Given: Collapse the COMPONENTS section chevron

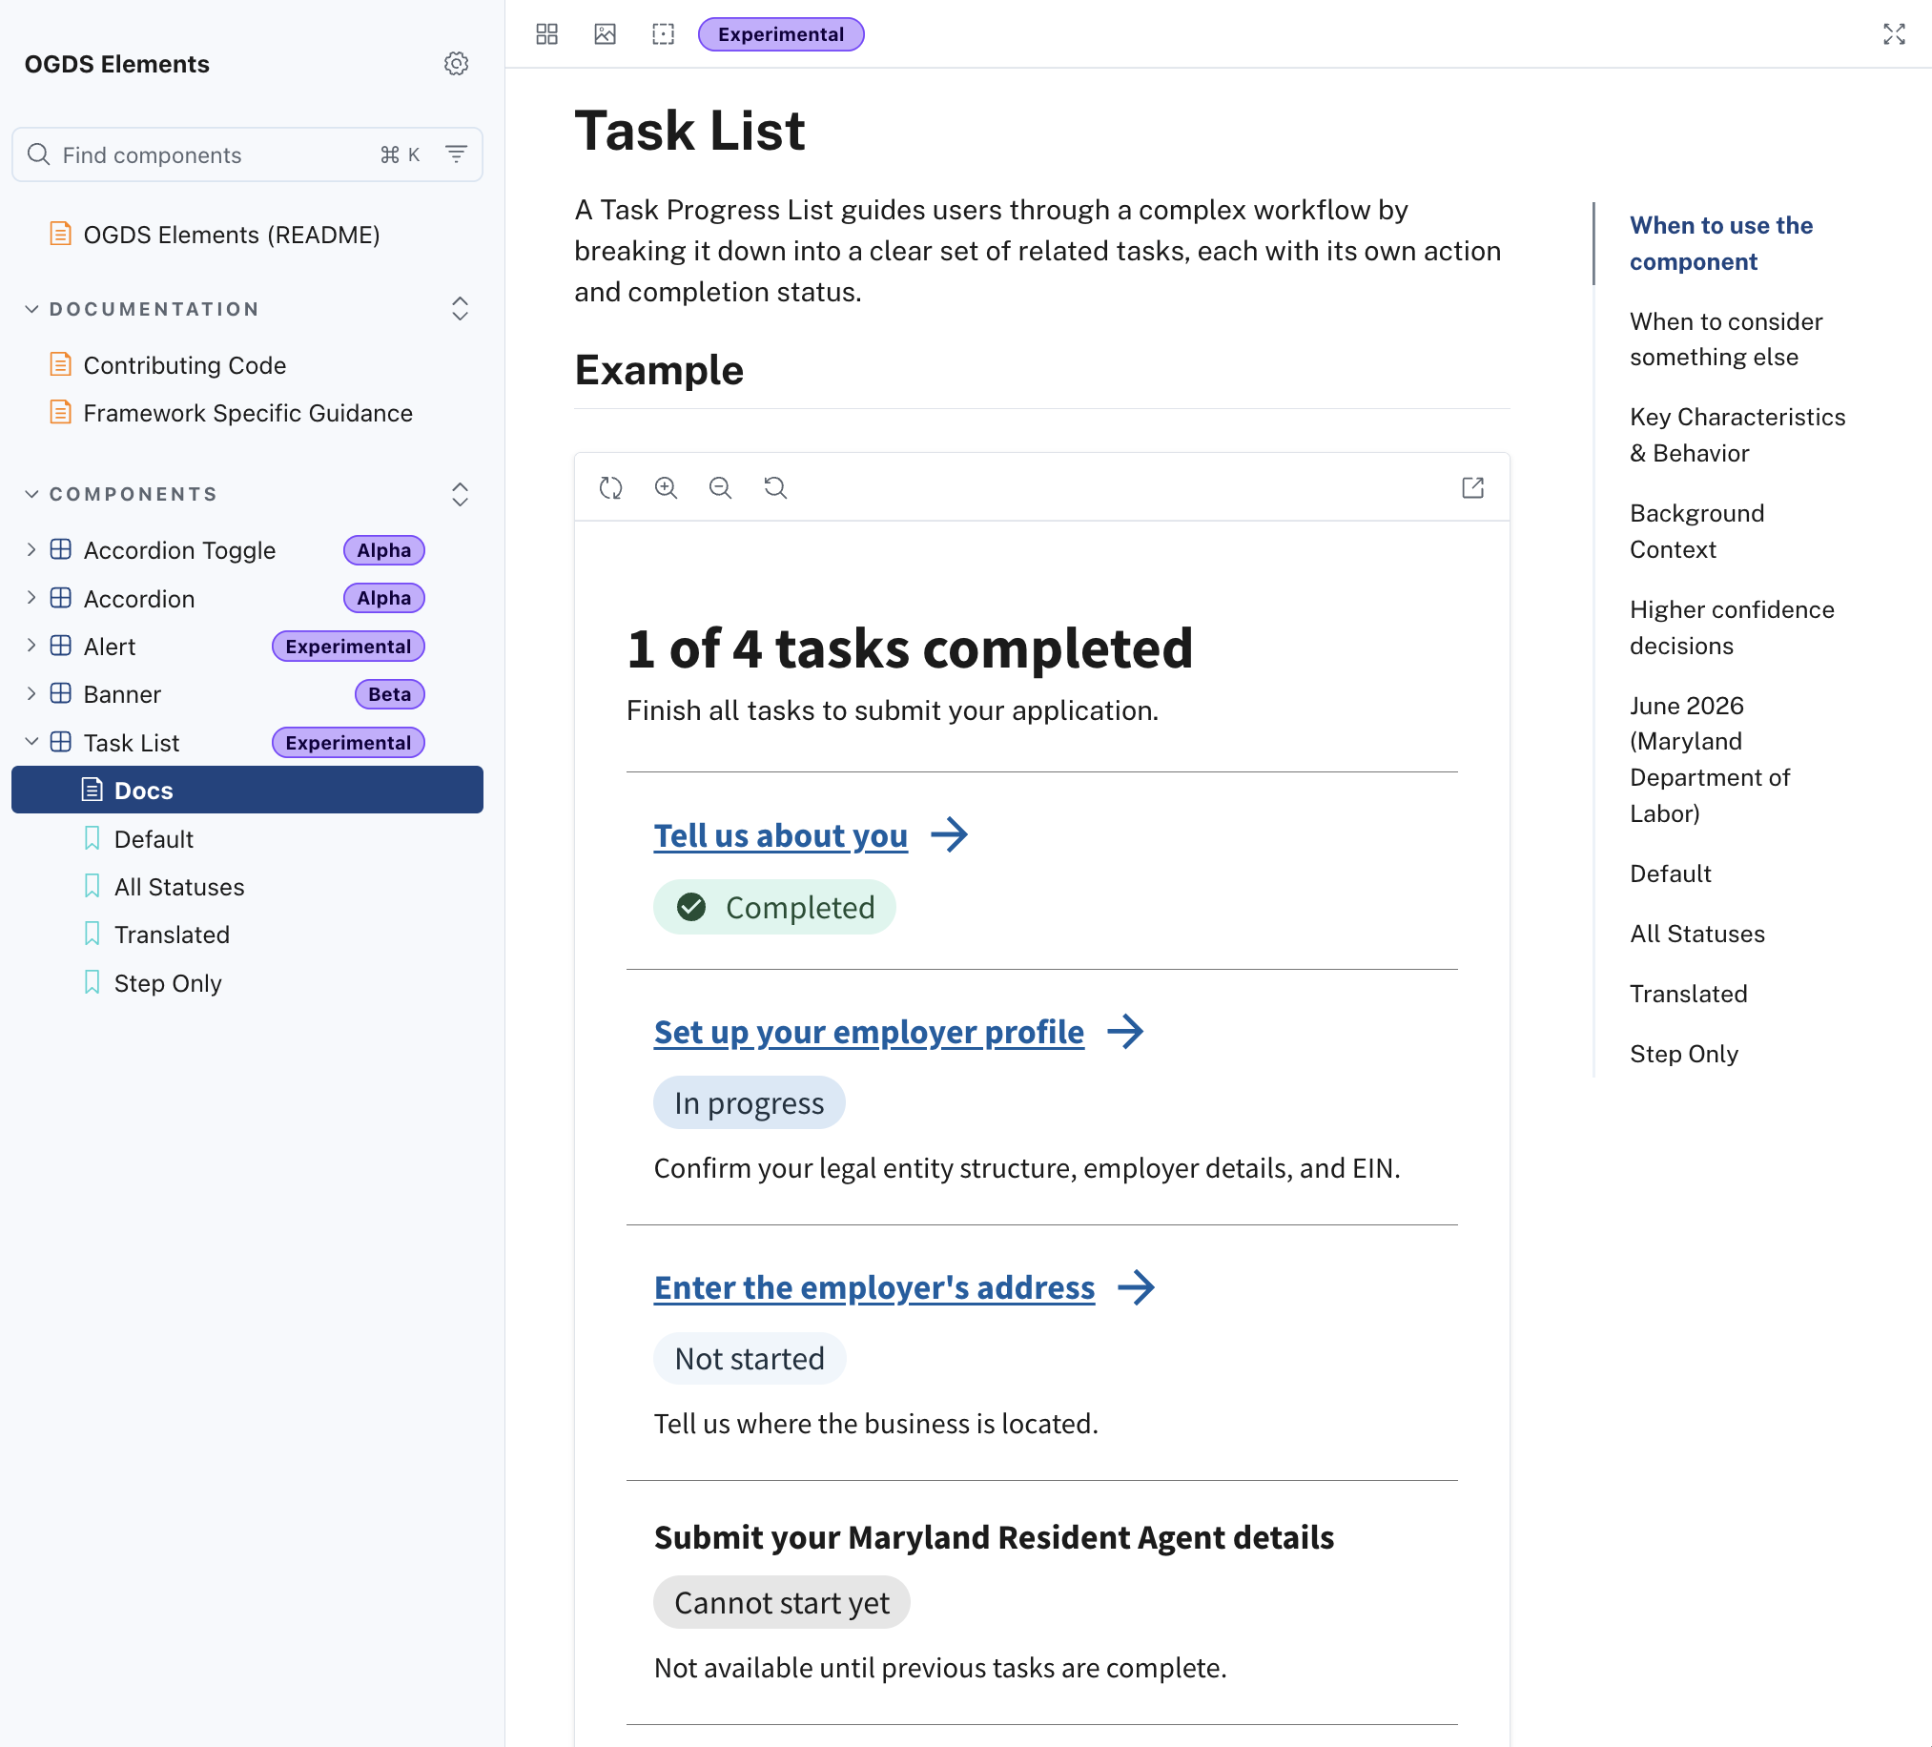Looking at the screenshot, I should click(31, 494).
